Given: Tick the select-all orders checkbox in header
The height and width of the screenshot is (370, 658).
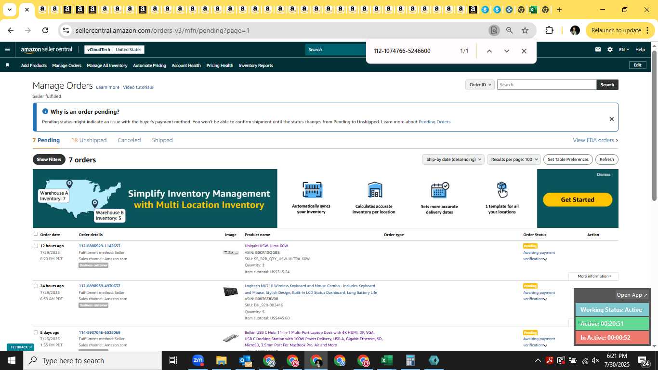Looking at the screenshot, I should tap(36, 234).
